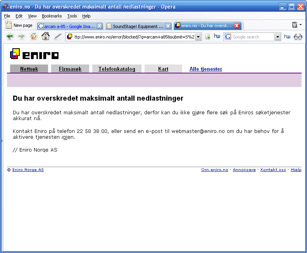Click into the Google search field

(253, 37)
